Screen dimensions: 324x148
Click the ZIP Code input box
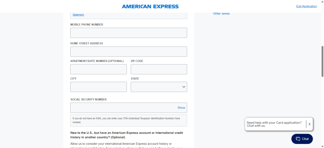(159, 69)
